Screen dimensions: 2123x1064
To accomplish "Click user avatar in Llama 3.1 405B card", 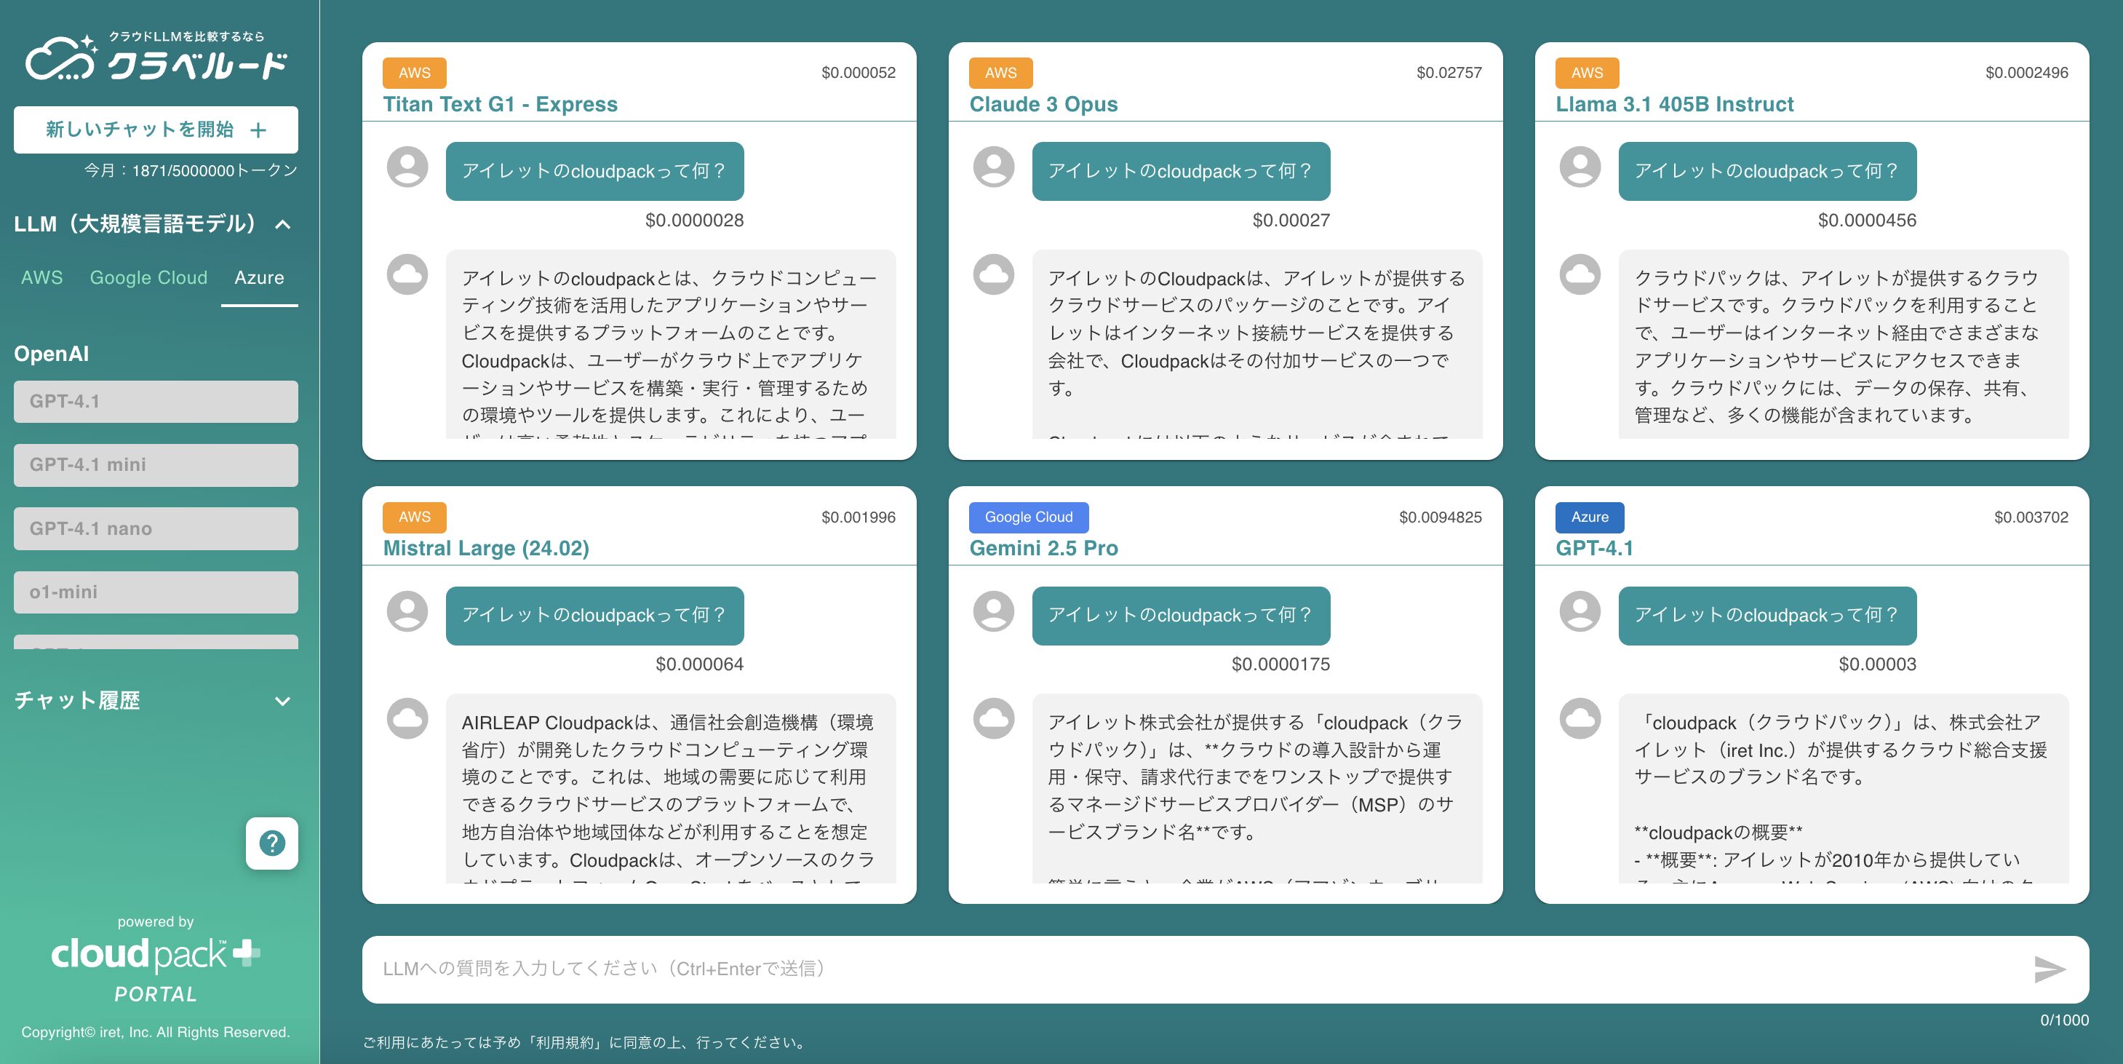I will [1581, 167].
